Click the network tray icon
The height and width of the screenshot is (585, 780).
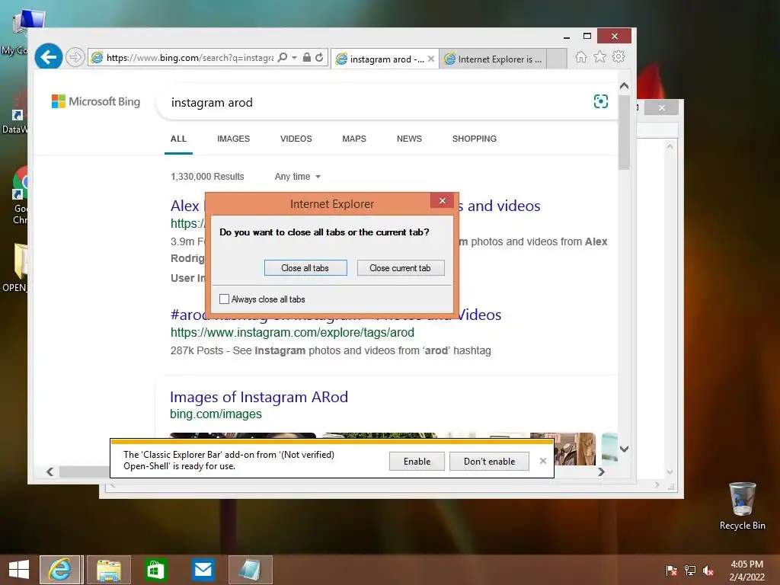point(690,570)
